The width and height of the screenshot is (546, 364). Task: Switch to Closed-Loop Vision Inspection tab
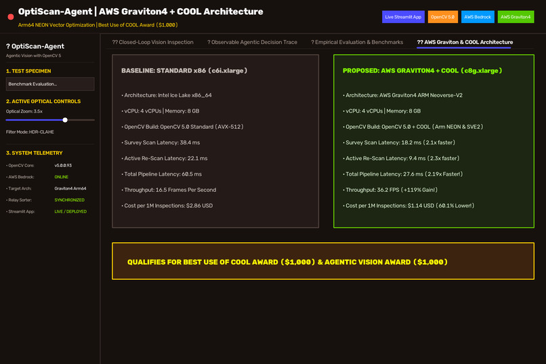(152, 42)
